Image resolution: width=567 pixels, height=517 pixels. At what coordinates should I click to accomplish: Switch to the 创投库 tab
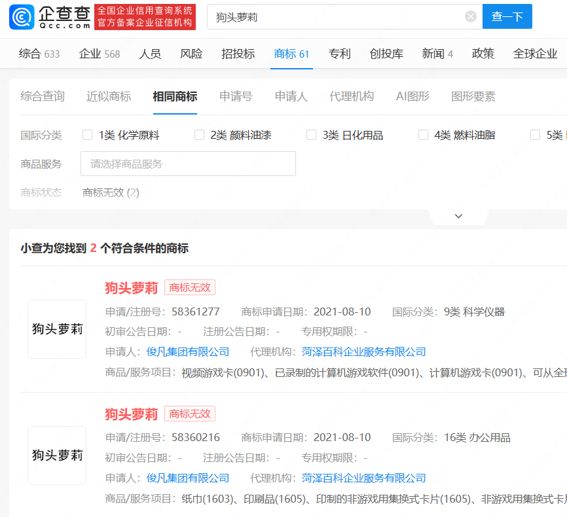386,54
